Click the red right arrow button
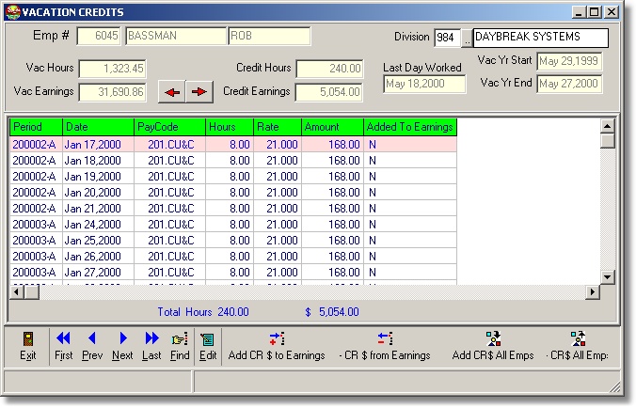This screenshot has width=636, height=408. (x=198, y=91)
